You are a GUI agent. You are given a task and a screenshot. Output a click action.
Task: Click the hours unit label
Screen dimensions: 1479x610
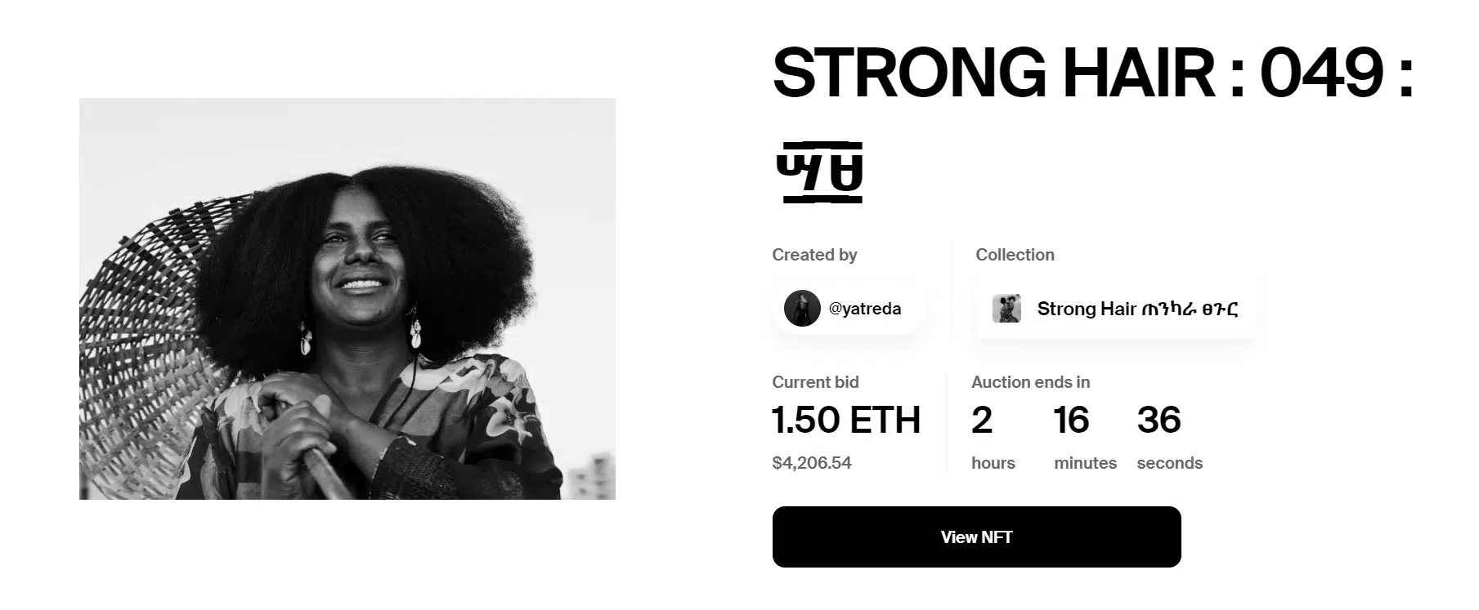click(993, 463)
